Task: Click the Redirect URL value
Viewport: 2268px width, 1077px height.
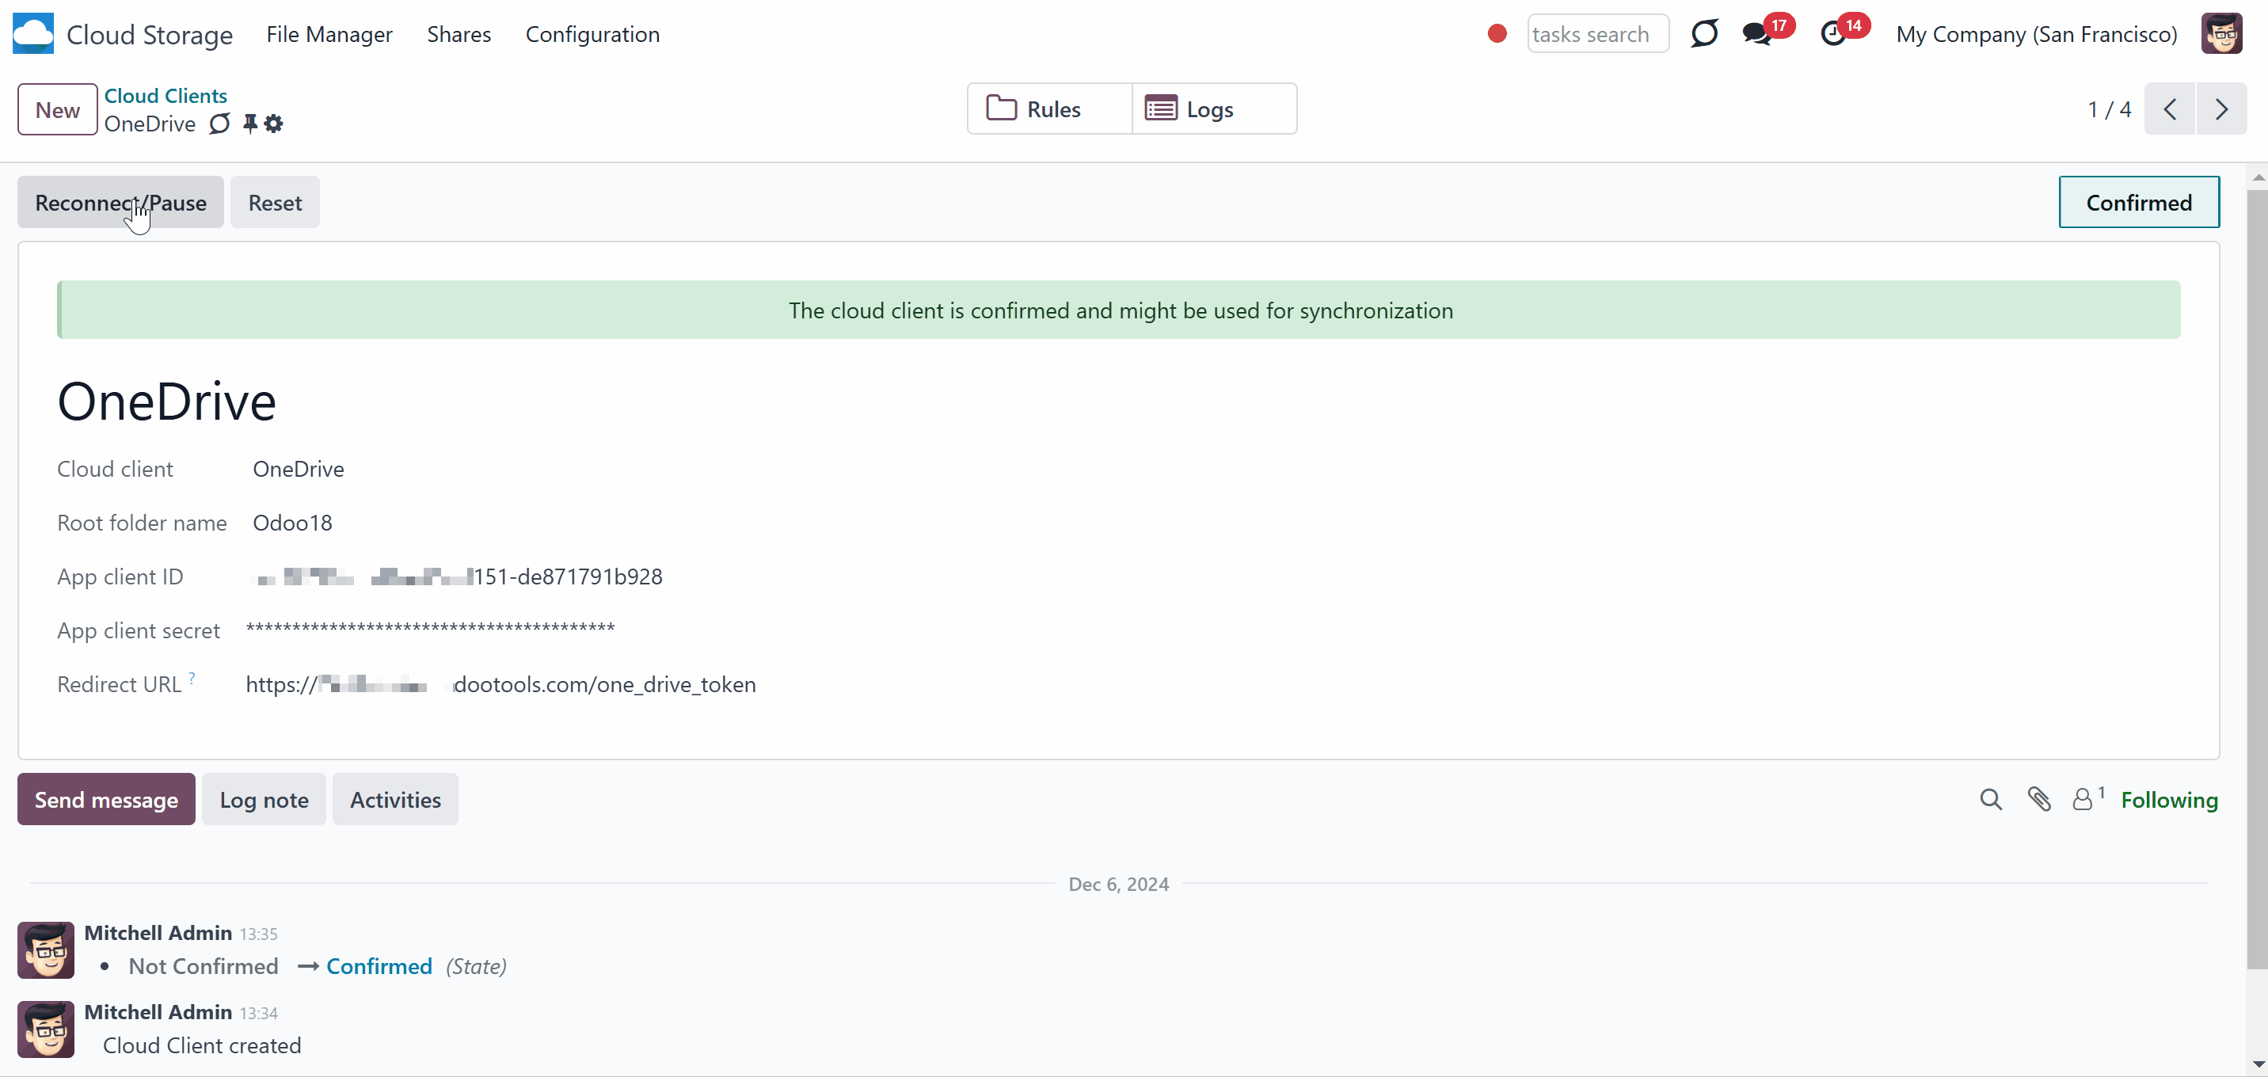Action: [x=501, y=684]
